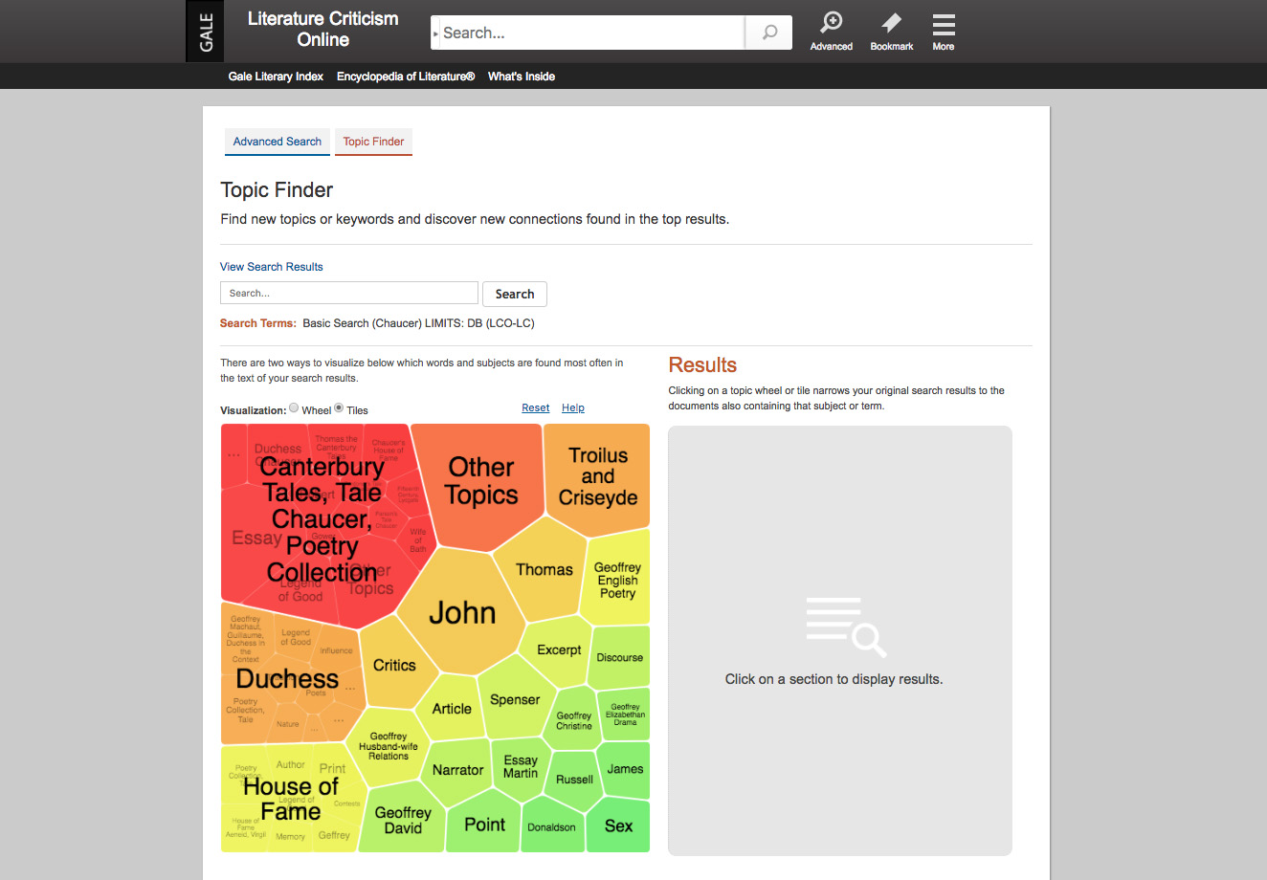Select the Discourse tile
Image resolution: width=1267 pixels, height=880 pixels.
click(x=619, y=657)
